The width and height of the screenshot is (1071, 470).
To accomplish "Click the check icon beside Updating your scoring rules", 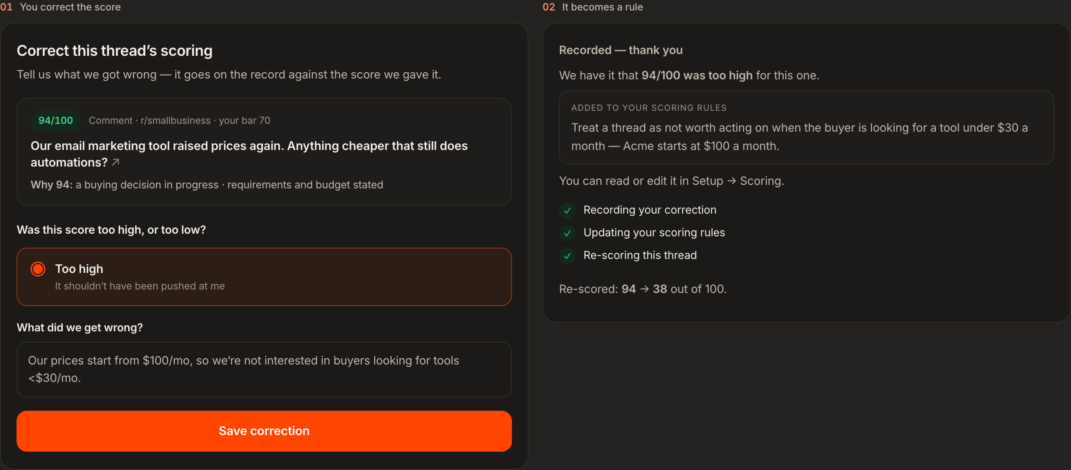I will click(567, 233).
